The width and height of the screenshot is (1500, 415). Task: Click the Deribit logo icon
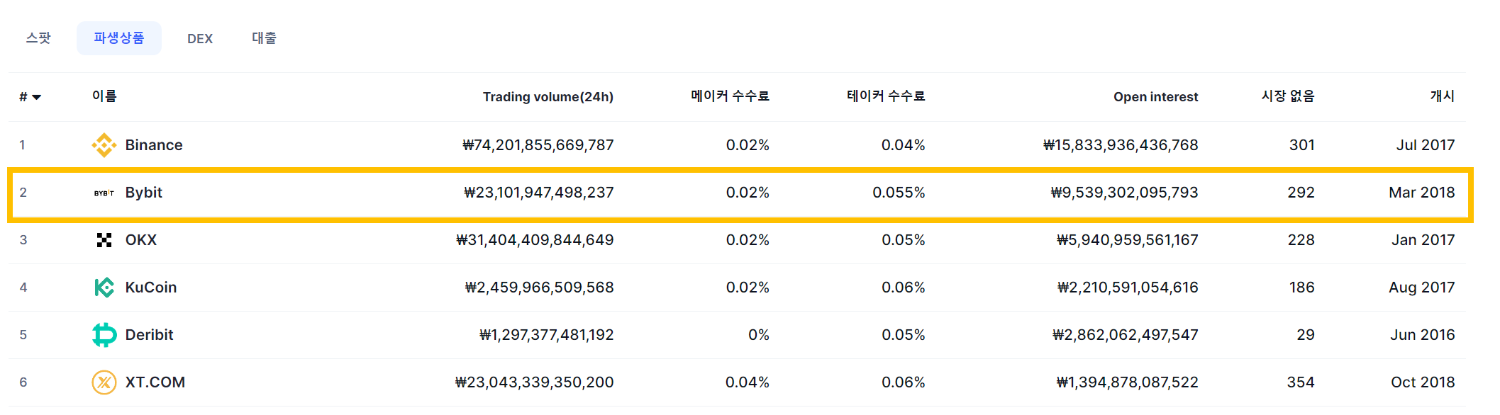(104, 335)
